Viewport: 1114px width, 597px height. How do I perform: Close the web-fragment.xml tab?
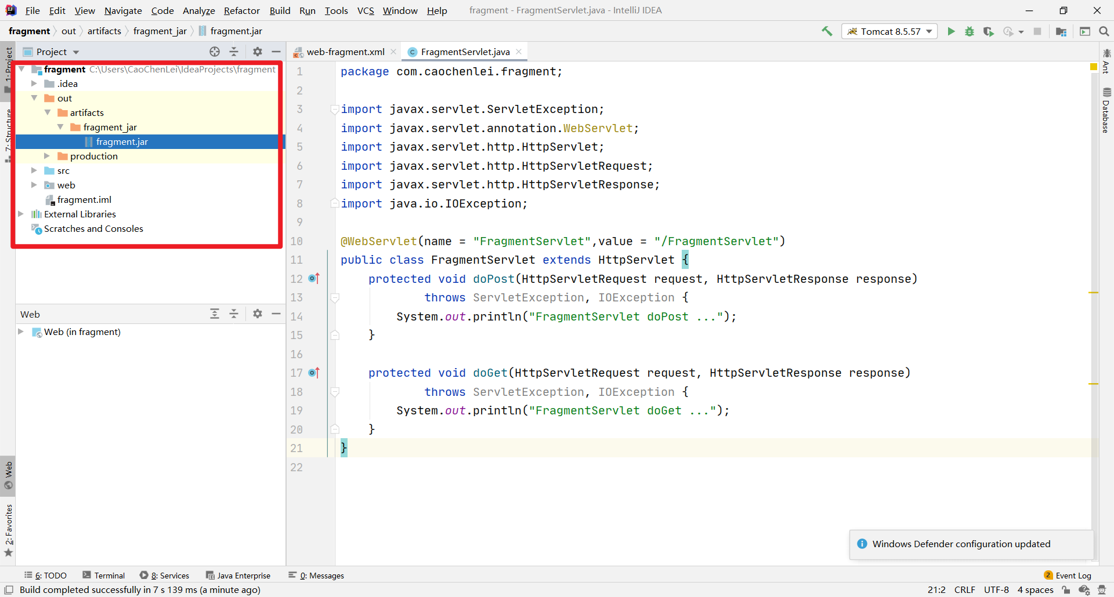coord(393,52)
